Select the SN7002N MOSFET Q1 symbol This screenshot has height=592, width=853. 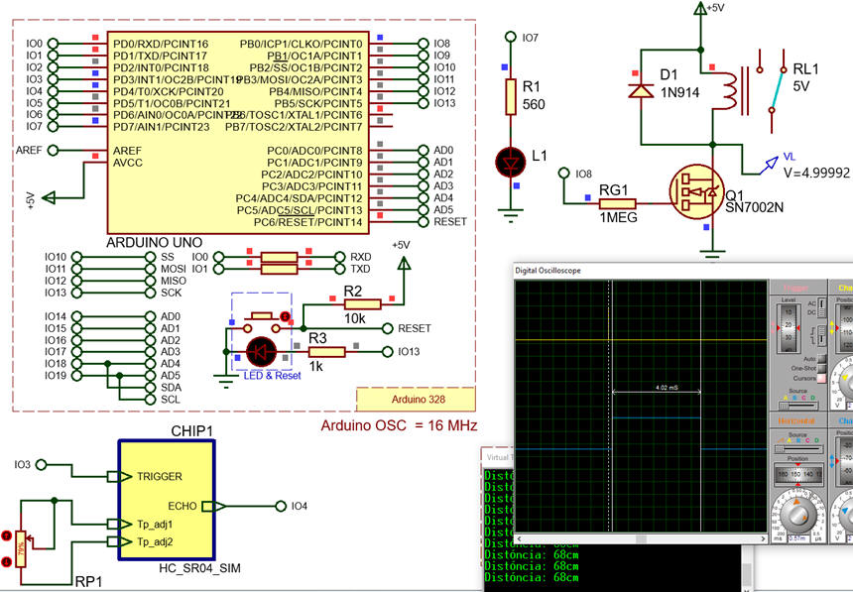(700, 193)
